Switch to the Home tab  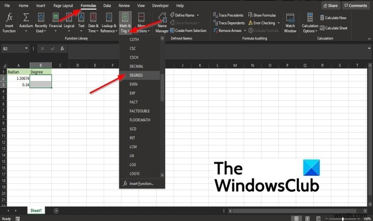23,5
